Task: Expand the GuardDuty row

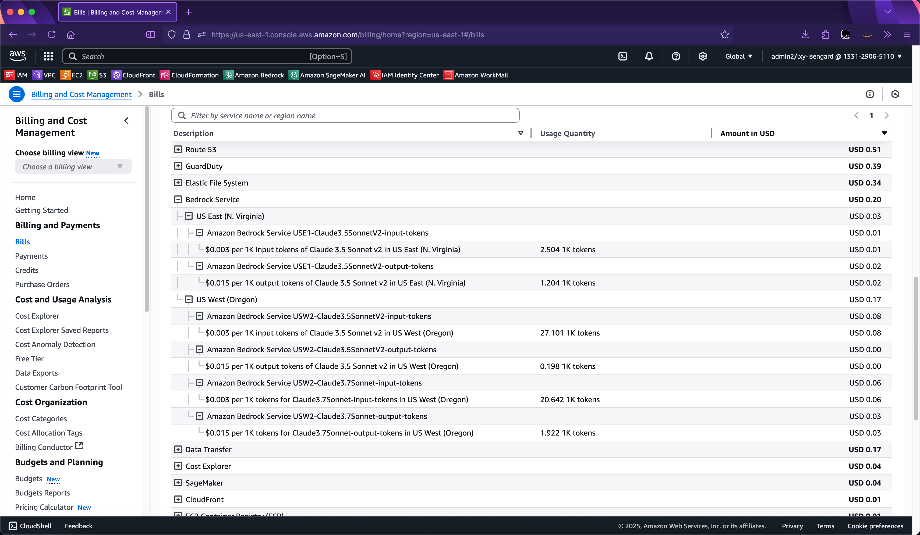Action: pyautogui.click(x=178, y=166)
